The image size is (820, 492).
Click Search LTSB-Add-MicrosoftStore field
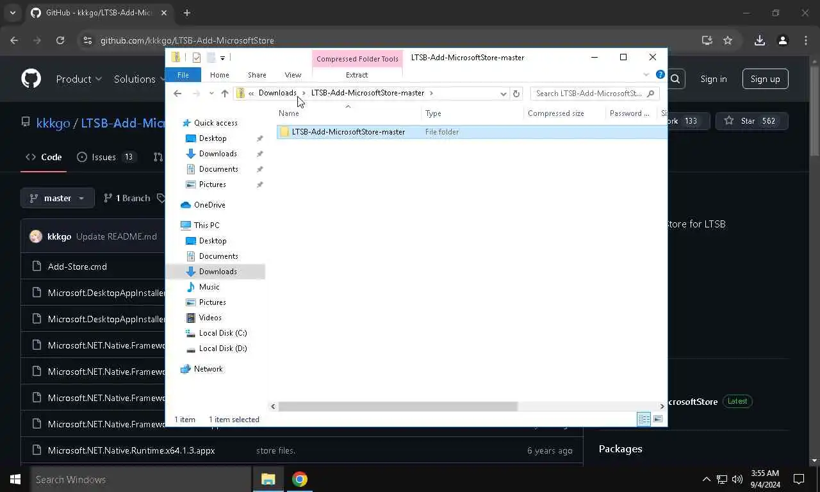coord(594,94)
